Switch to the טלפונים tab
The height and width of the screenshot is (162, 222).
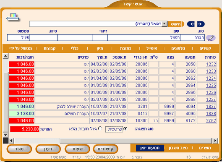point(178,49)
